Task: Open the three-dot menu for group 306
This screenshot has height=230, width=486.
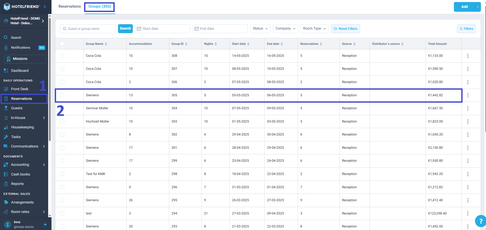Action: tap(468, 82)
